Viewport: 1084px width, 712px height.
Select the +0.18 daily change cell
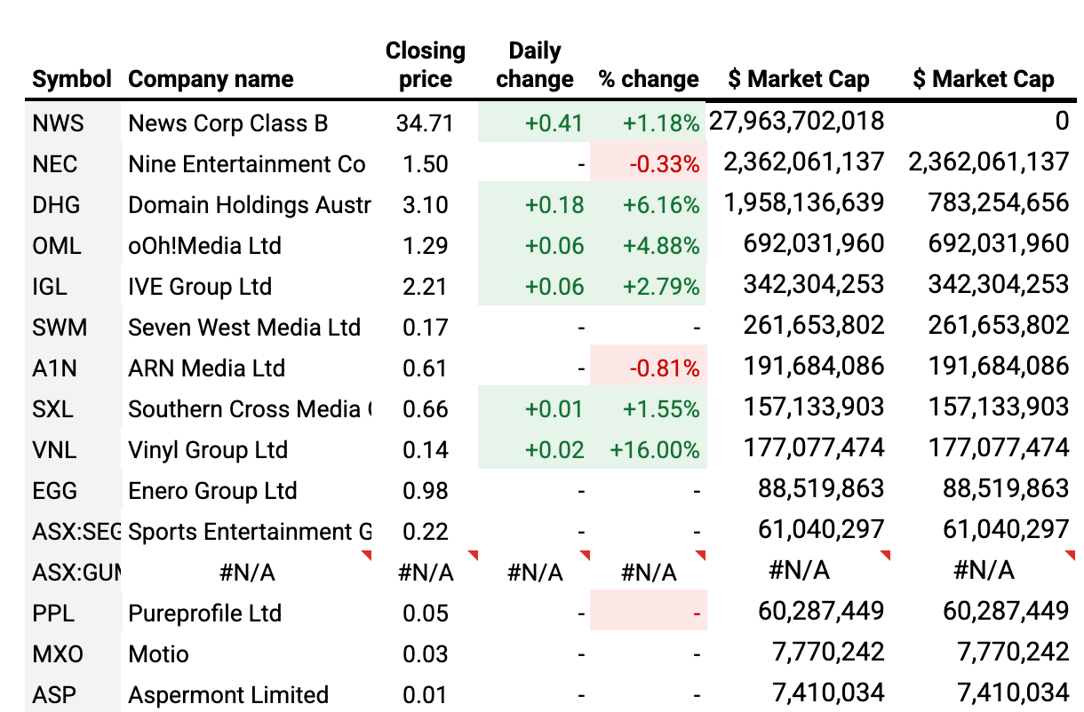[534, 204]
